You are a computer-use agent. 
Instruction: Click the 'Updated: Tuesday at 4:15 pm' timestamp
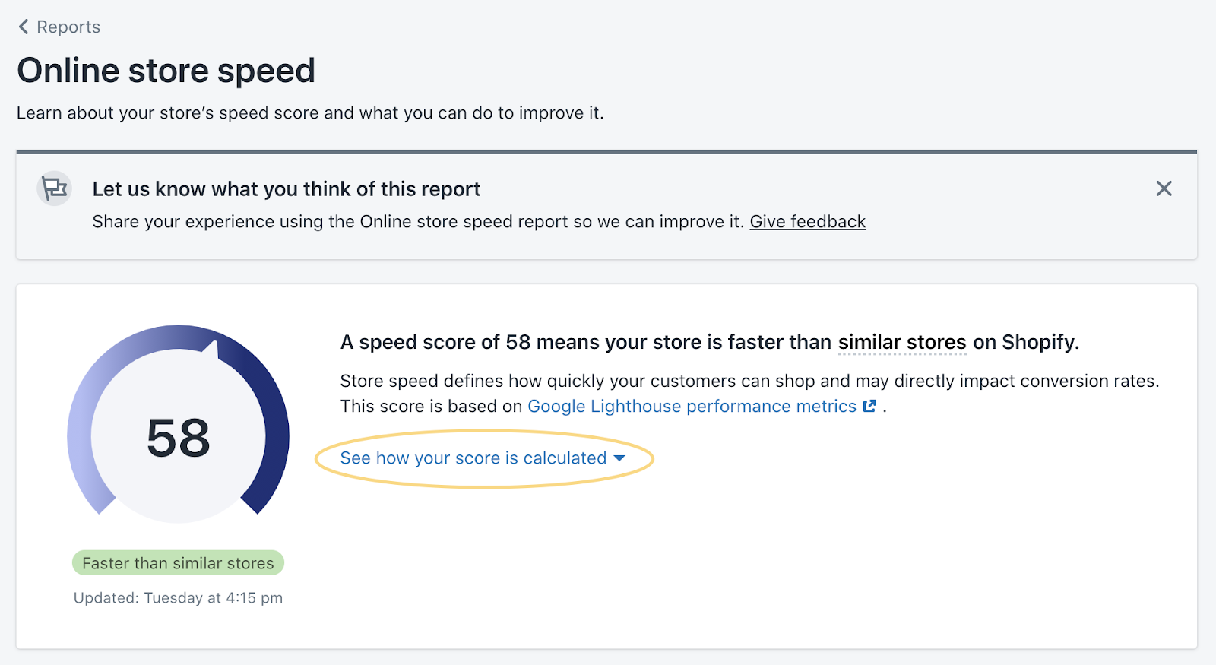point(178,598)
